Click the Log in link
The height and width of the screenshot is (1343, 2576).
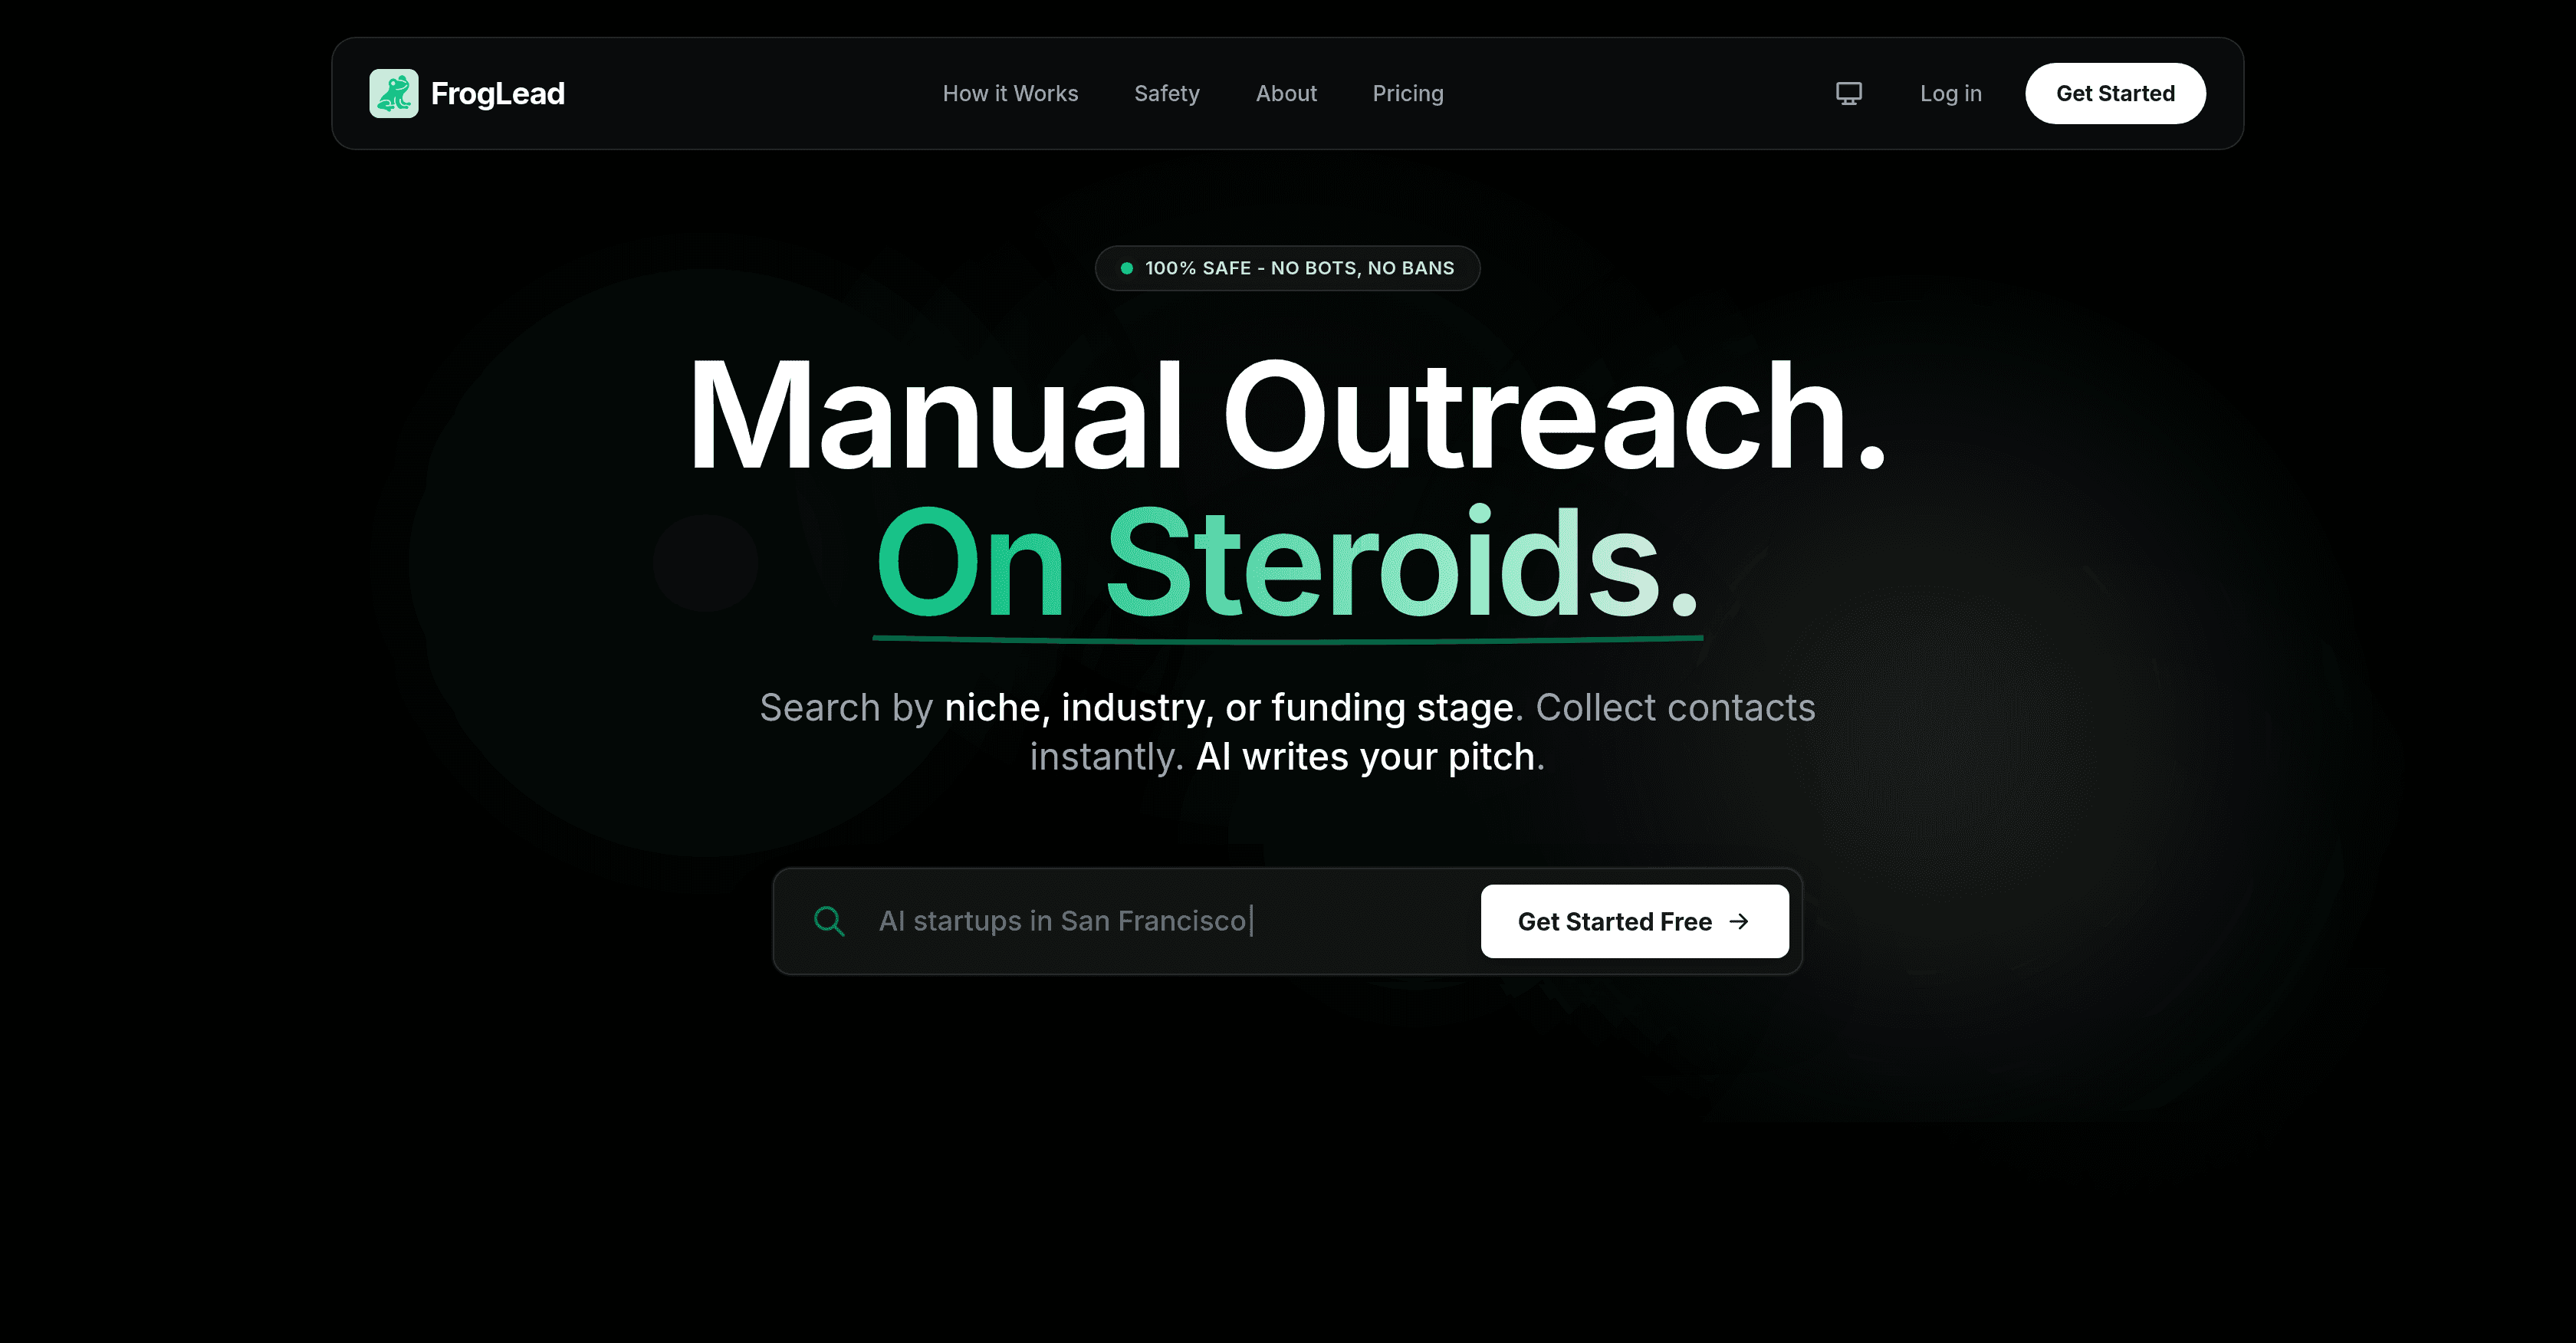pyautogui.click(x=1950, y=93)
